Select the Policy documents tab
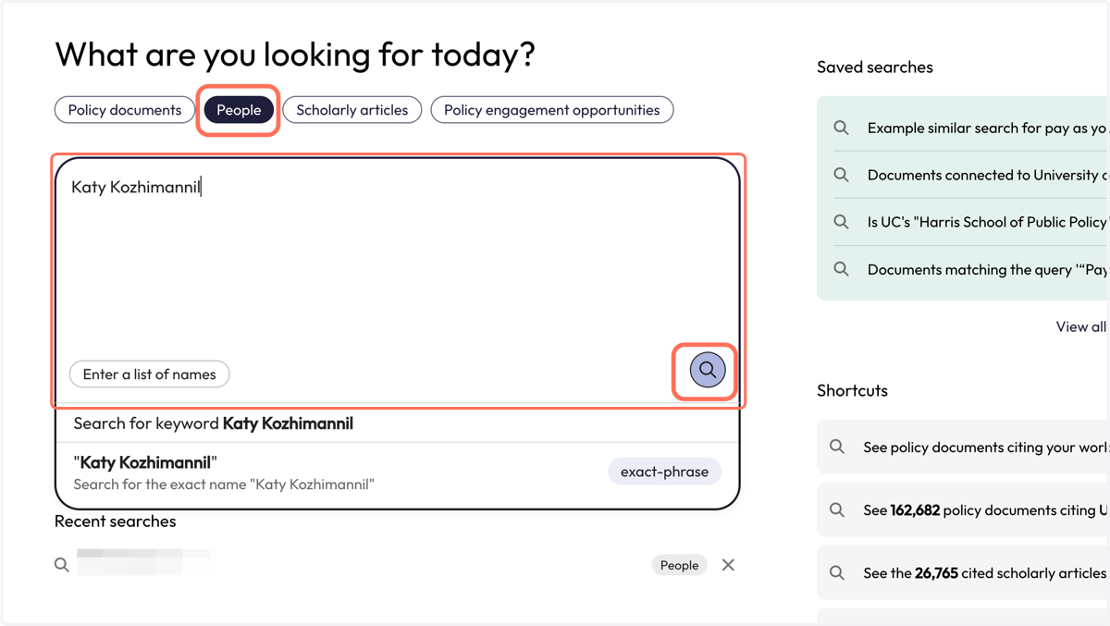Viewport: 1110px width, 626px height. pos(125,110)
